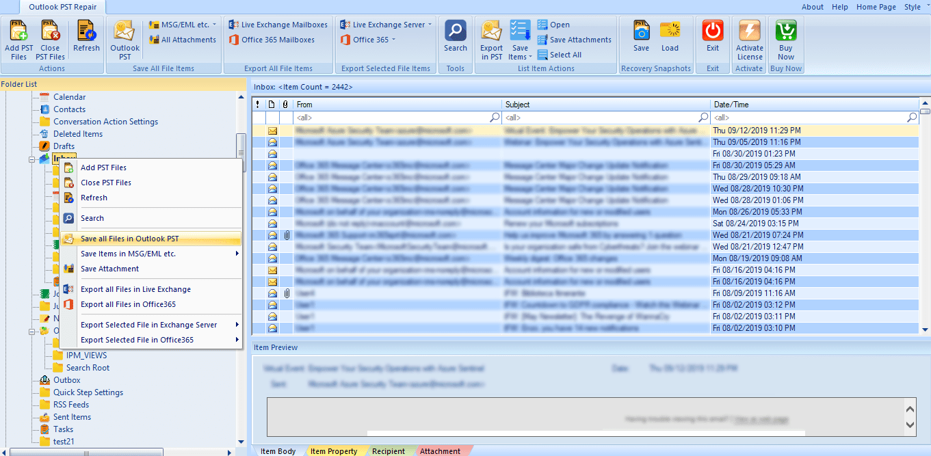Click Add PST Files ribbon icon
Image resolution: width=931 pixels, height=456 pixels.
18,40
